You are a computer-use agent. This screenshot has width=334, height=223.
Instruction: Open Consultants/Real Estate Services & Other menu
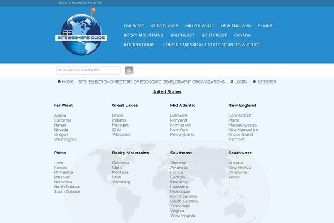(x=212, y=45)
